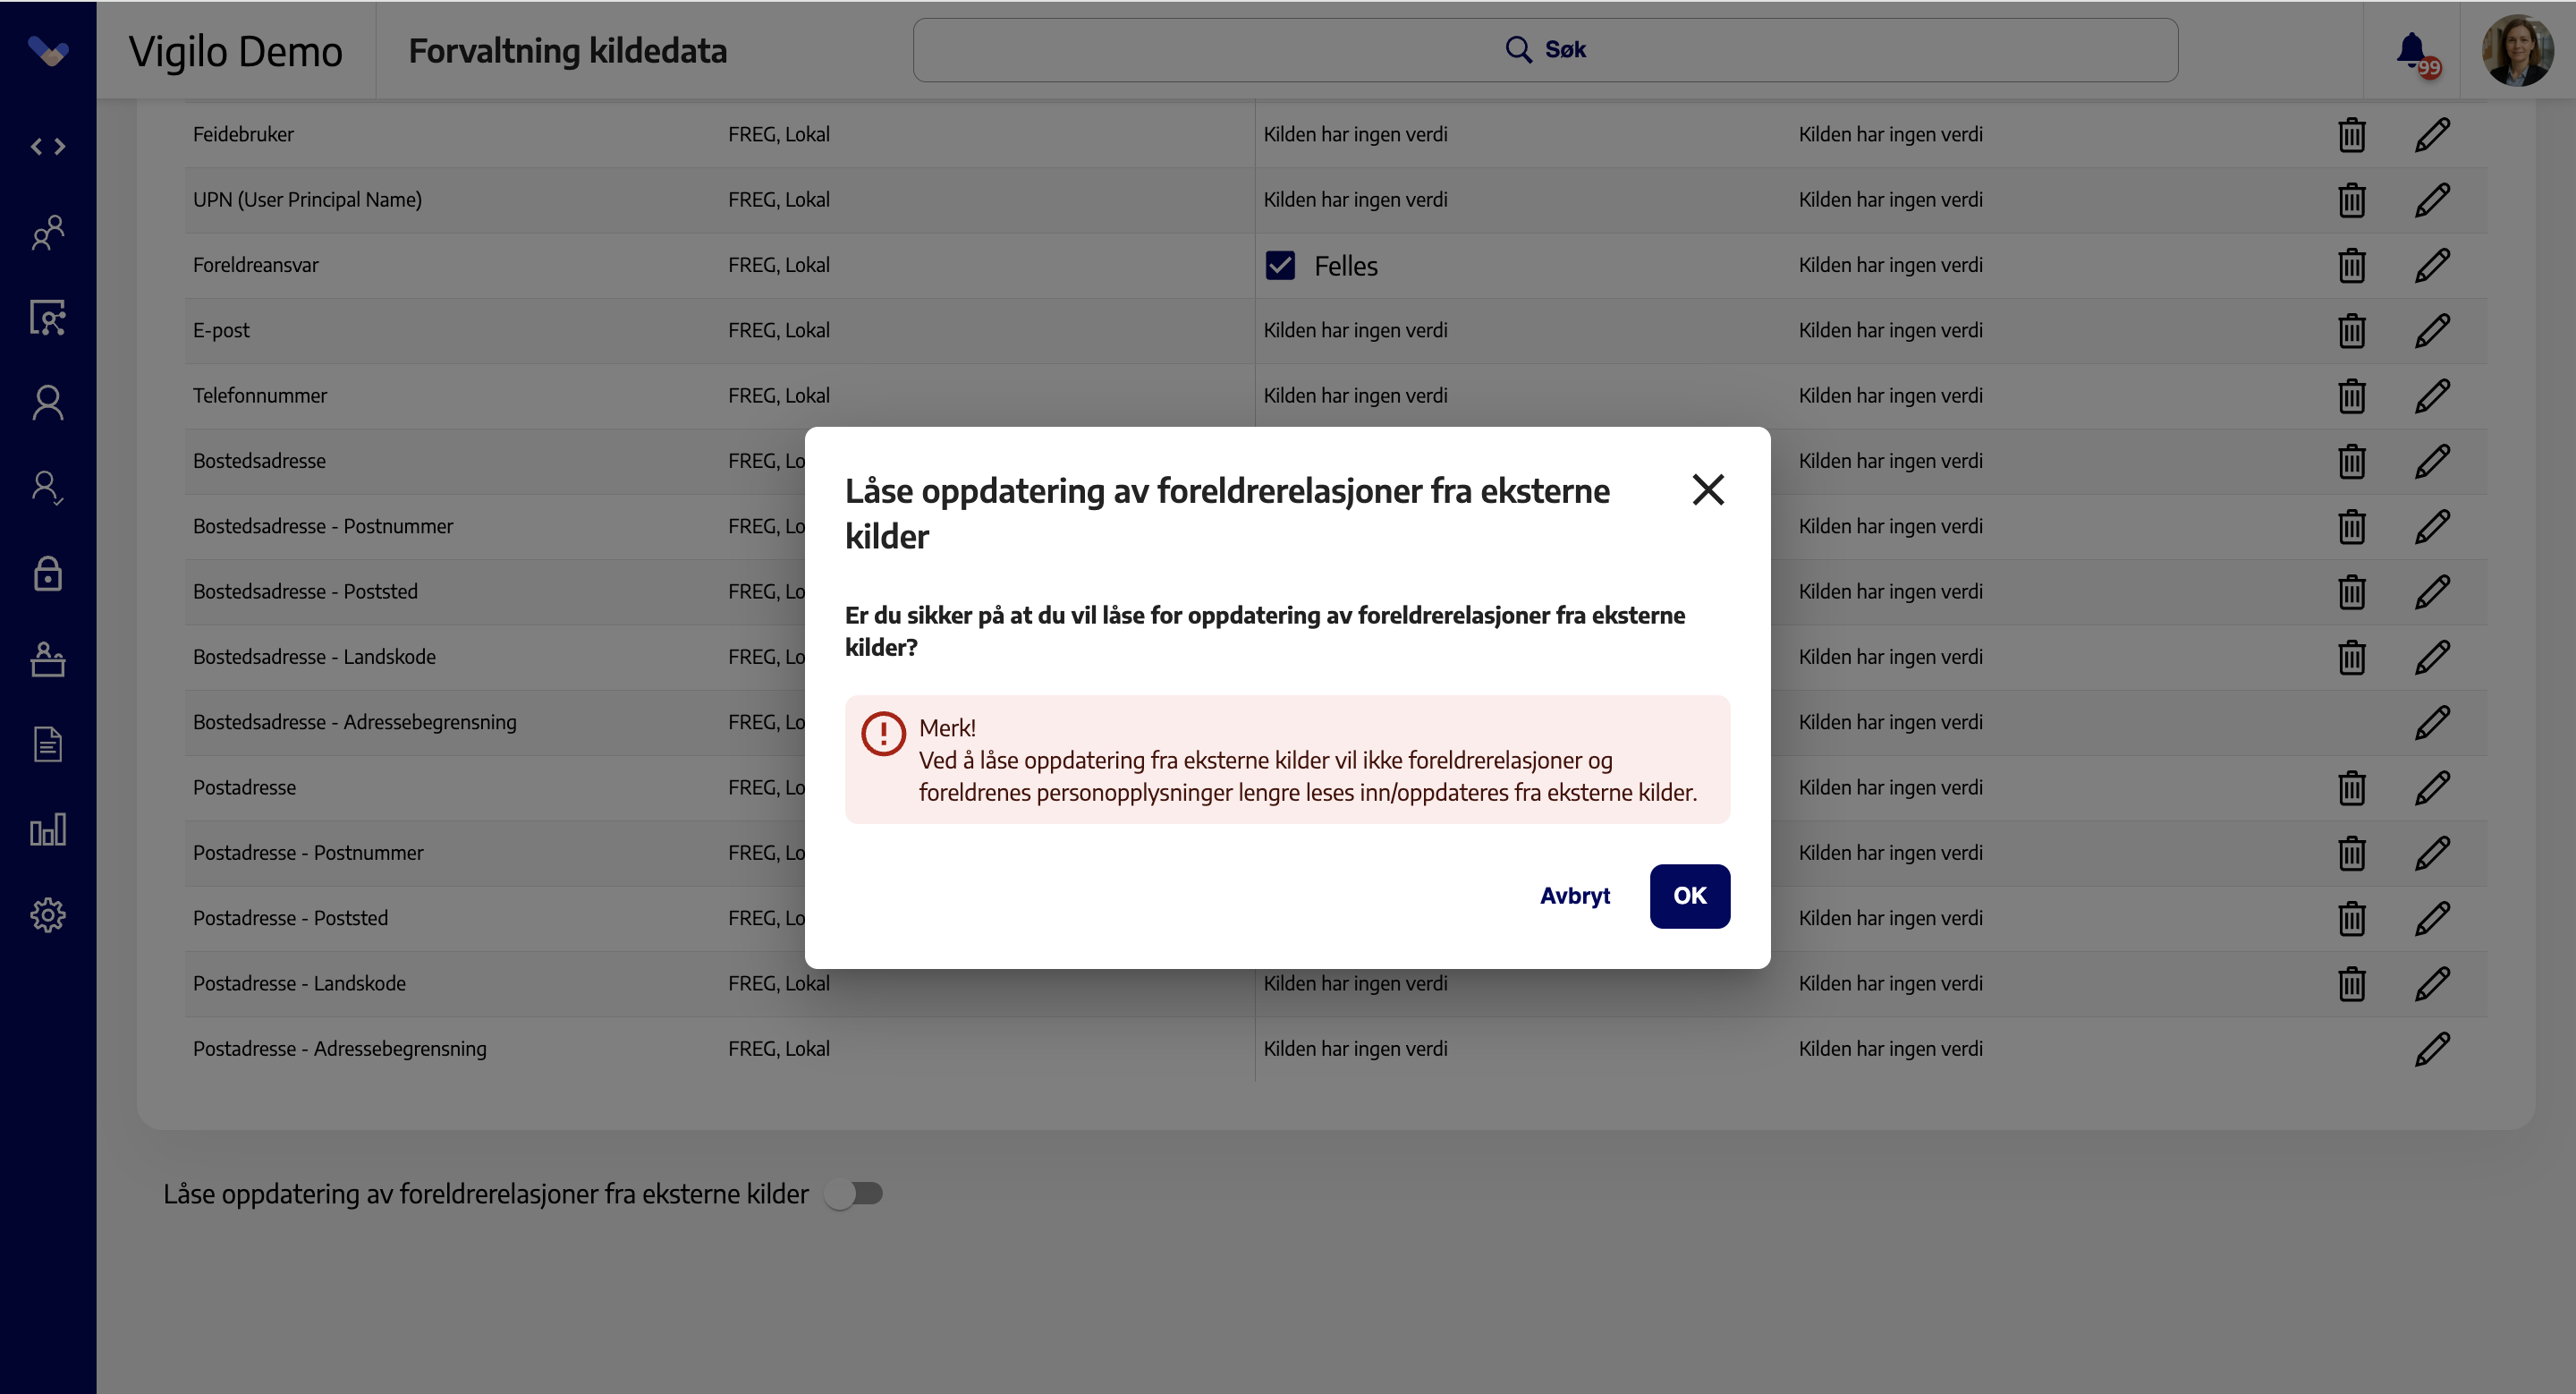Edit the Bostedsadresse - Adressebegrensning row
2576x1394 pixels.
(x=2432, y=722)
